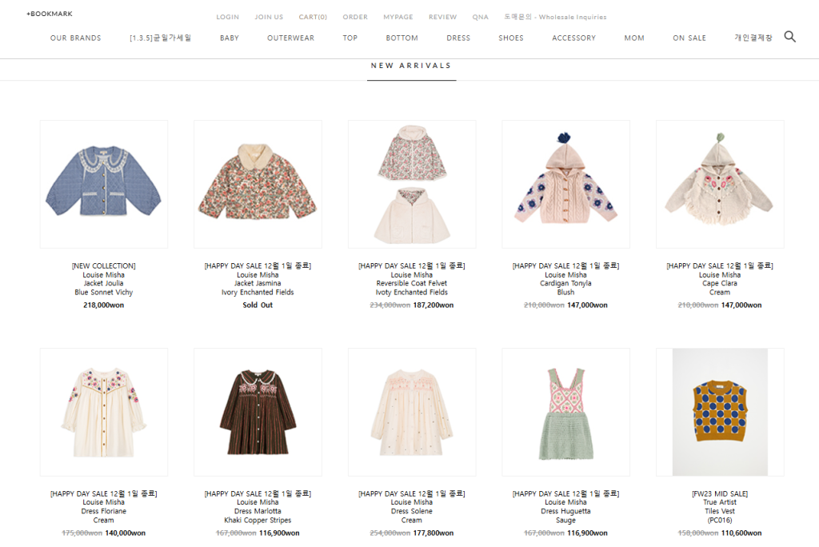Viewport: 819px width, 547px height.
Task: Click the [FW23 MID SALE] label
Action: pos(720,493)
